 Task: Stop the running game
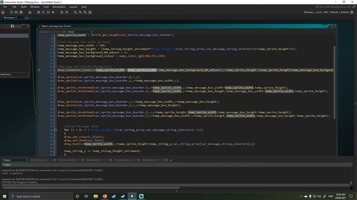pyautogui.click(x=49, y=12)
